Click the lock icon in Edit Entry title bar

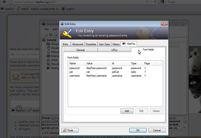(x=62, y=24)
